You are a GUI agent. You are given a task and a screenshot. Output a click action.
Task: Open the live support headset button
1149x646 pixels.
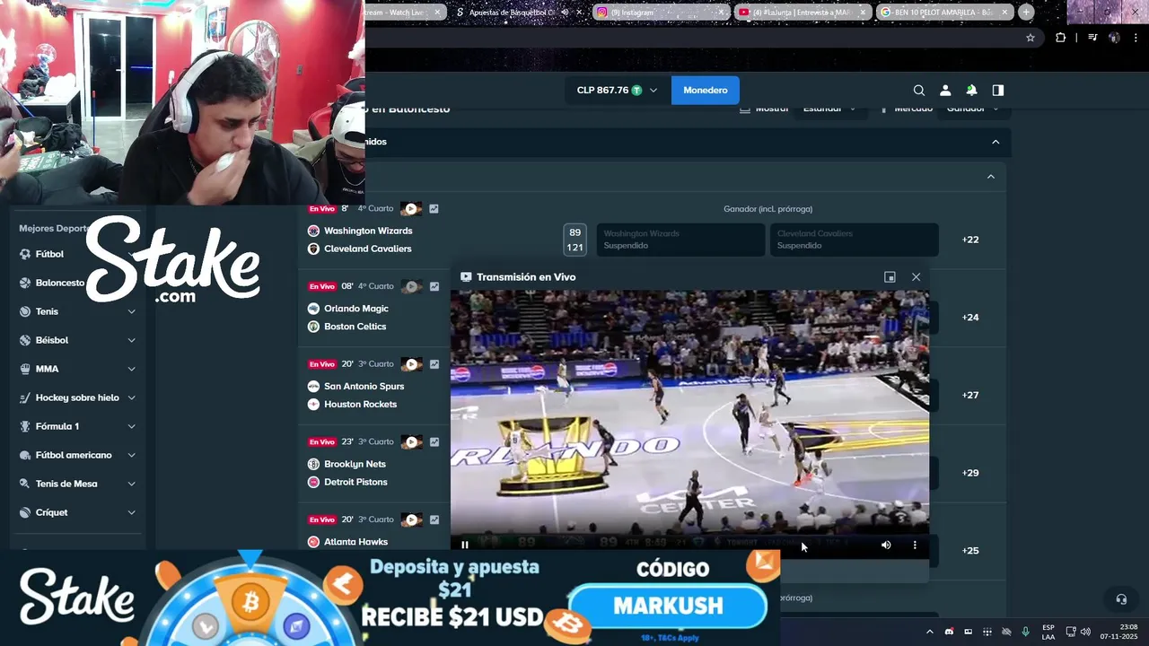[x=1121, y=598]
